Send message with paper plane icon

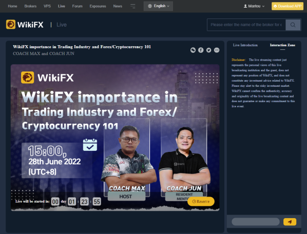coord(290,222)
